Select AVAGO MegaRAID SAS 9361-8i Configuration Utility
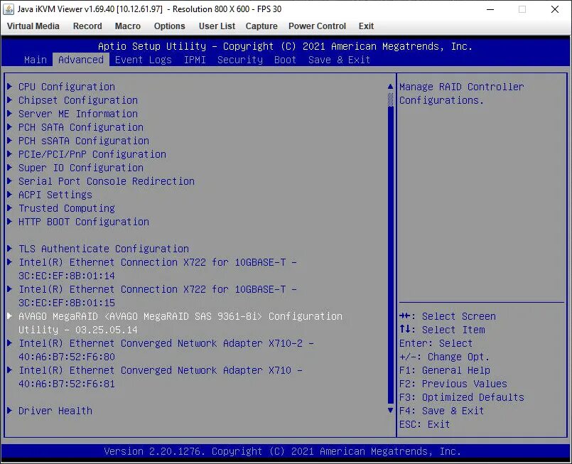This screenshot has width=572, height=464. click(x=180, y=323)
